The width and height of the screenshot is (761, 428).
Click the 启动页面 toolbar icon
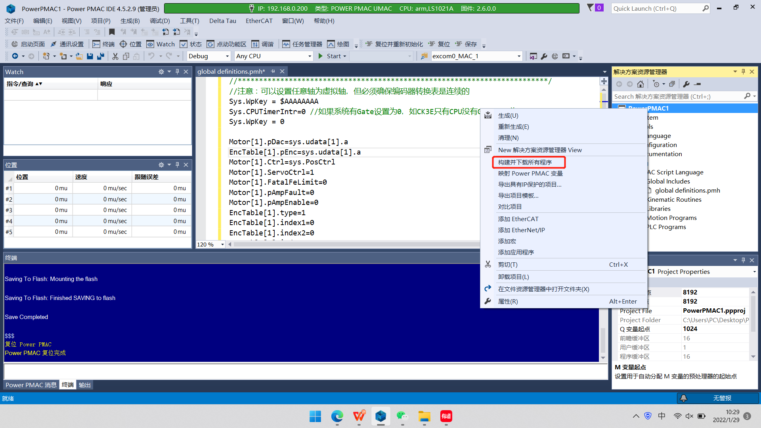pyautogui.click(x=28, y=44)
